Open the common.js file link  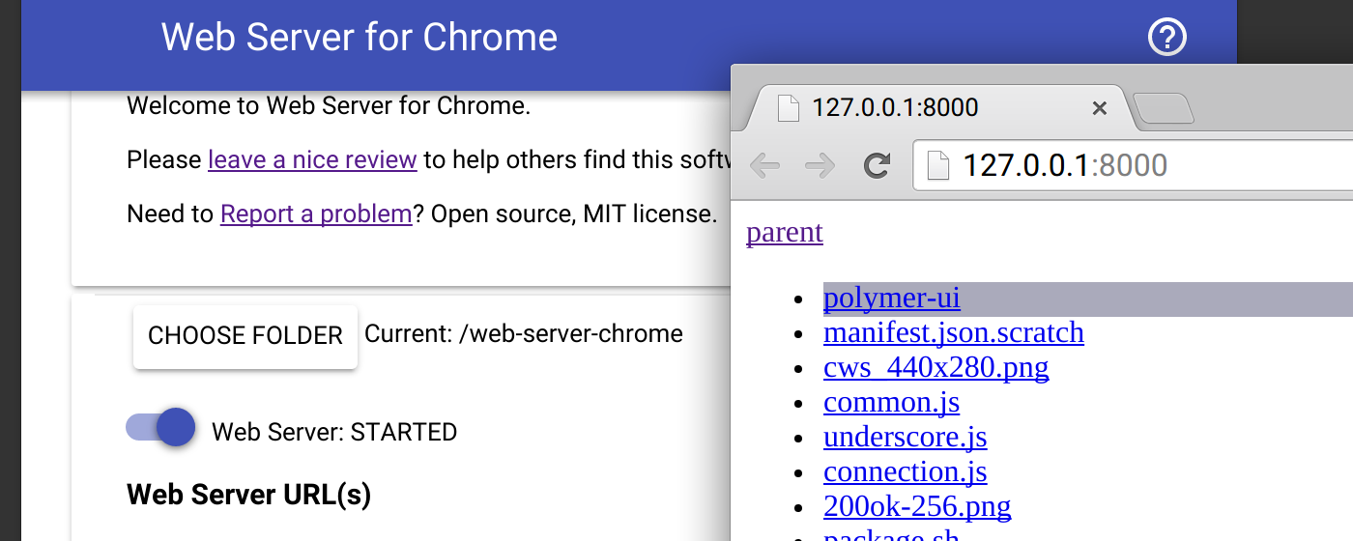point(891,403)
